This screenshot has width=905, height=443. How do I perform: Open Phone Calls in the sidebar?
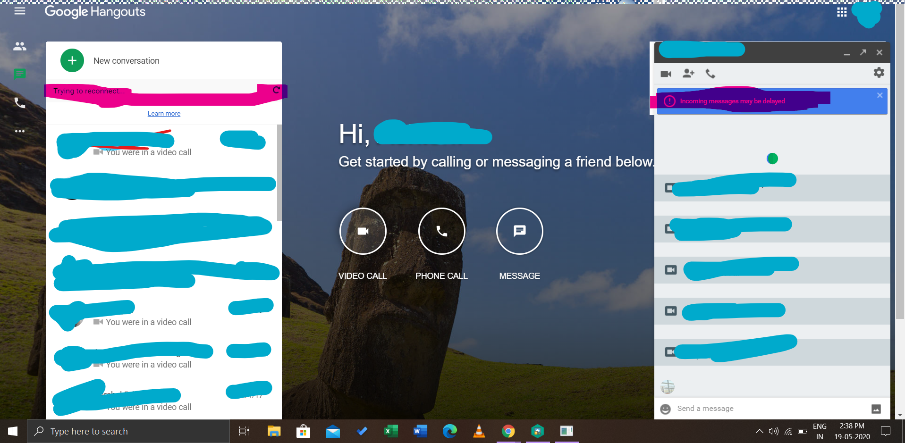click(x=20, y=103)
